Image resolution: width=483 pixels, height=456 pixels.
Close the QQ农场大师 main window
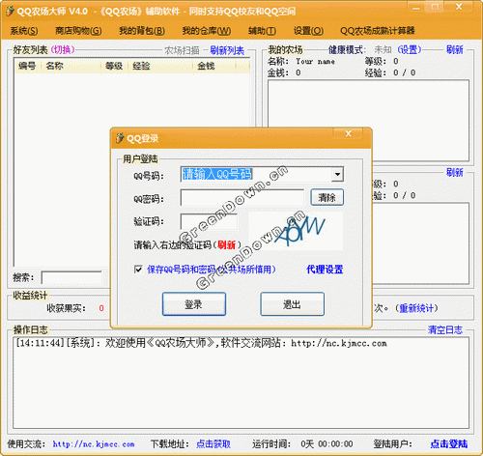pyautogui.click(x=459, y=7)
